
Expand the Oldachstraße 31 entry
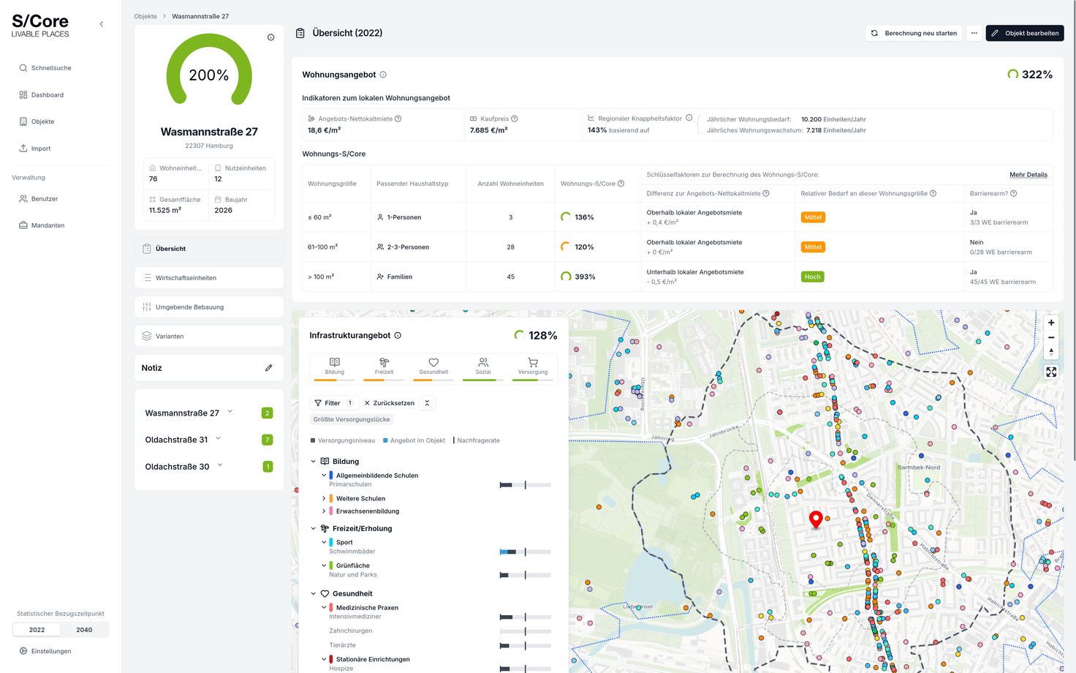coord(219,439)
